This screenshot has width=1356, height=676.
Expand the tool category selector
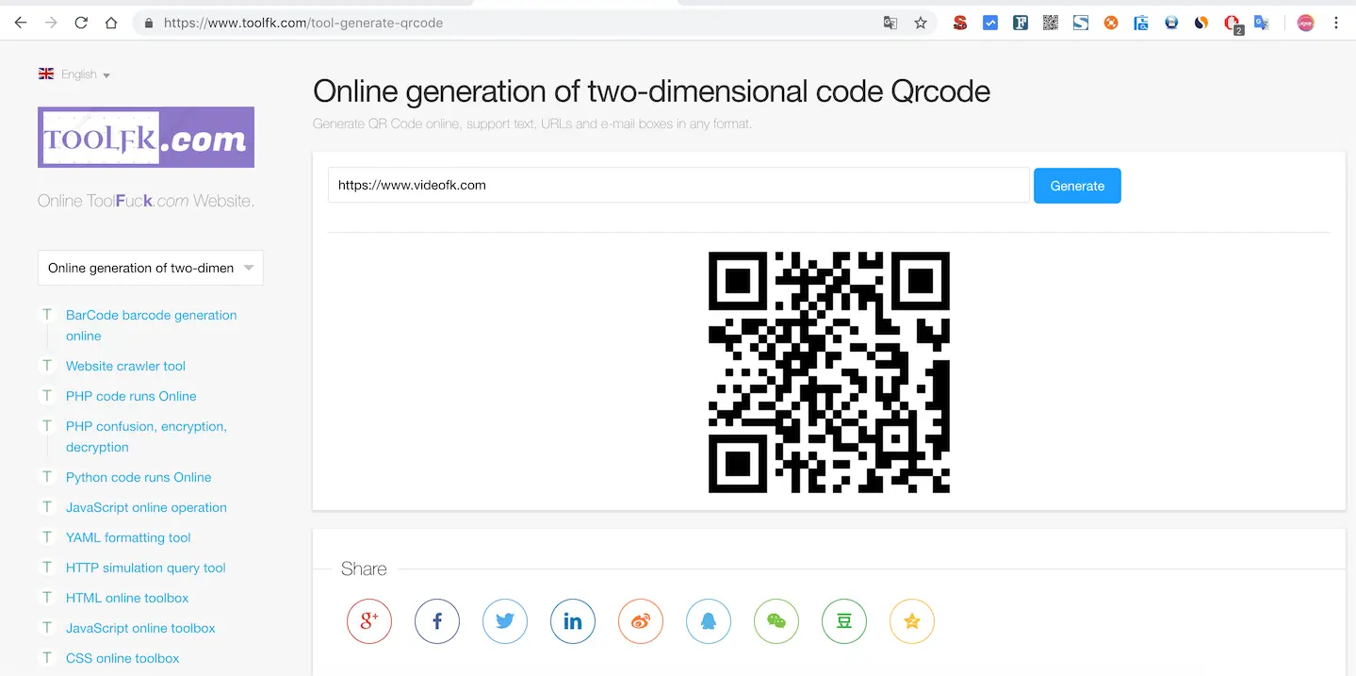click(x=150, y=268)
